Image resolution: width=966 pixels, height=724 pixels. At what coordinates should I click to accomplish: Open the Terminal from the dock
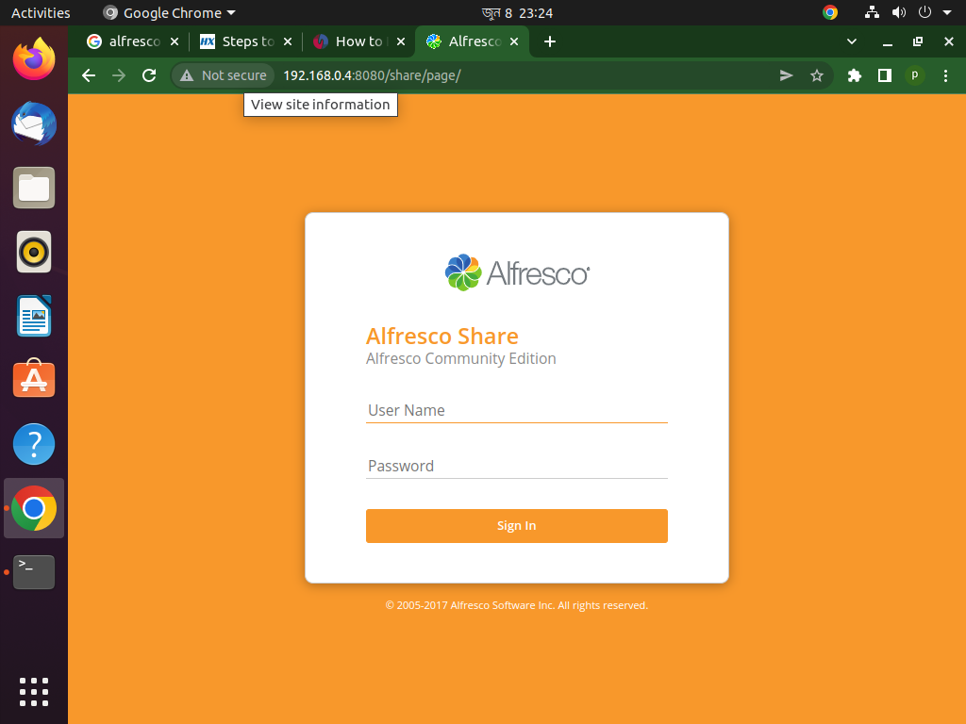point(34,572)
